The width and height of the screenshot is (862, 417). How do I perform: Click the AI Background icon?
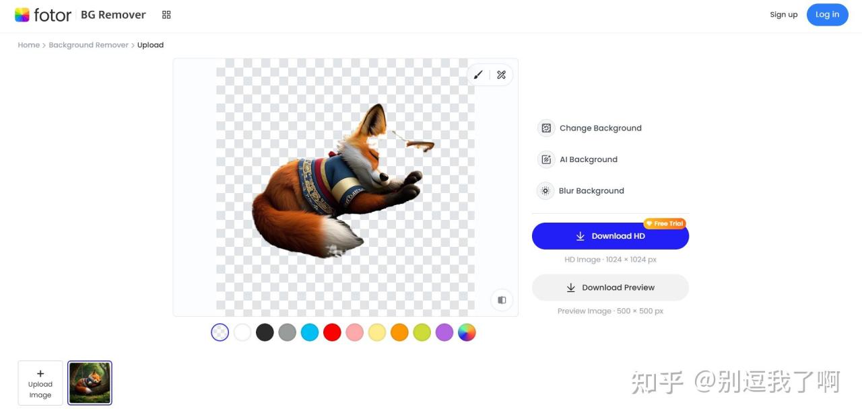[x=545, y=159]
